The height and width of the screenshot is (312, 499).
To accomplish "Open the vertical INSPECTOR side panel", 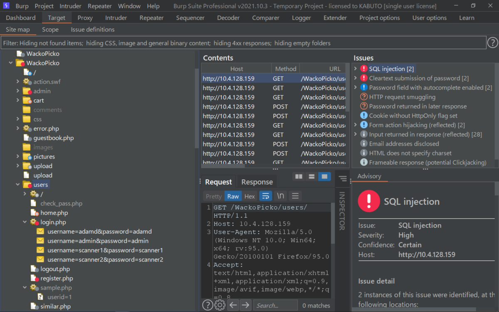I will click(342, 210).
